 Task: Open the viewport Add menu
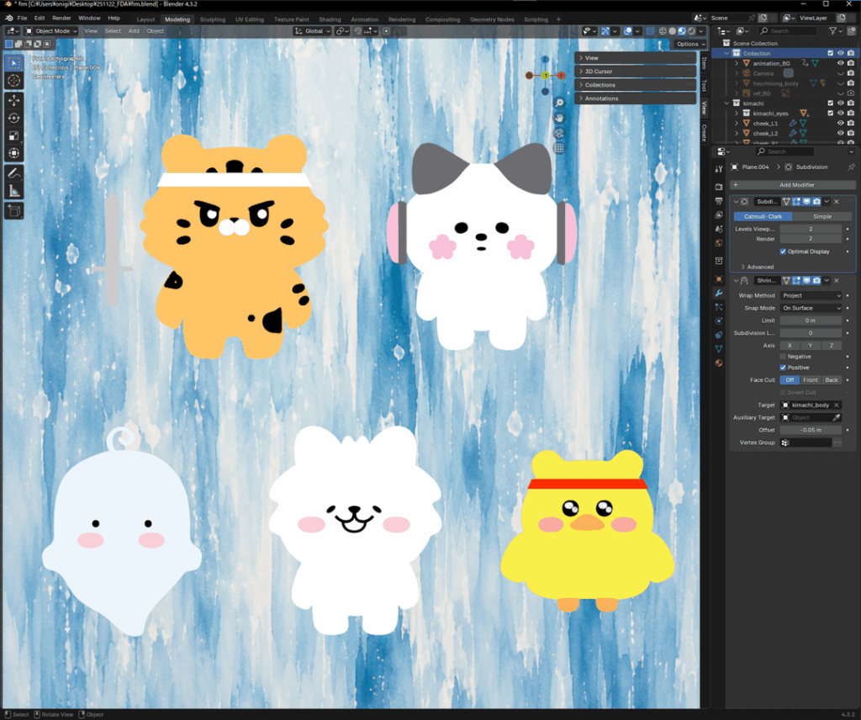coord(134,31)
